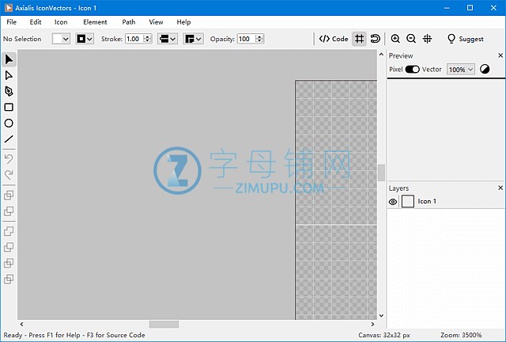Click the Code button
506x342 pixels.
334,39
